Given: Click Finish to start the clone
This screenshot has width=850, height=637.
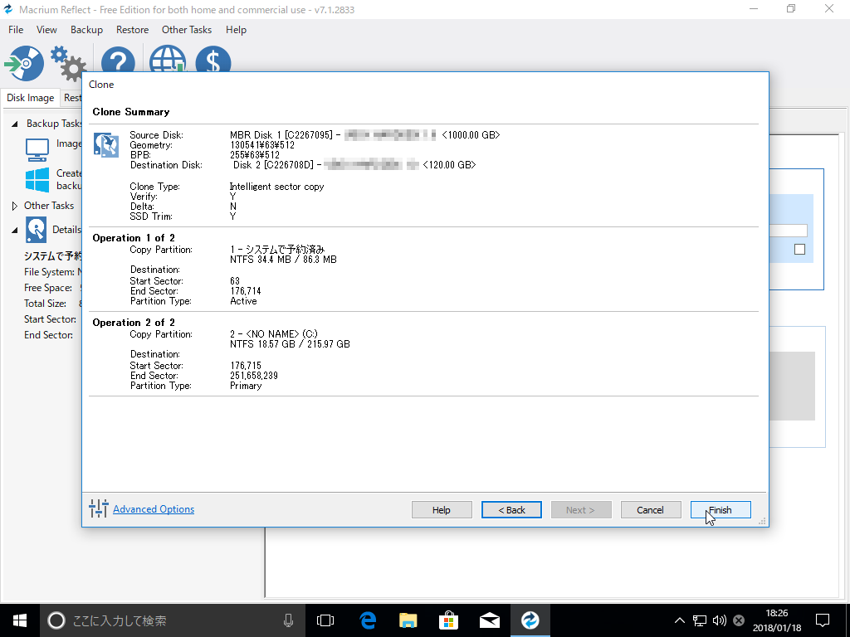Looking at the screenshot, I should [x=721, y=510].
